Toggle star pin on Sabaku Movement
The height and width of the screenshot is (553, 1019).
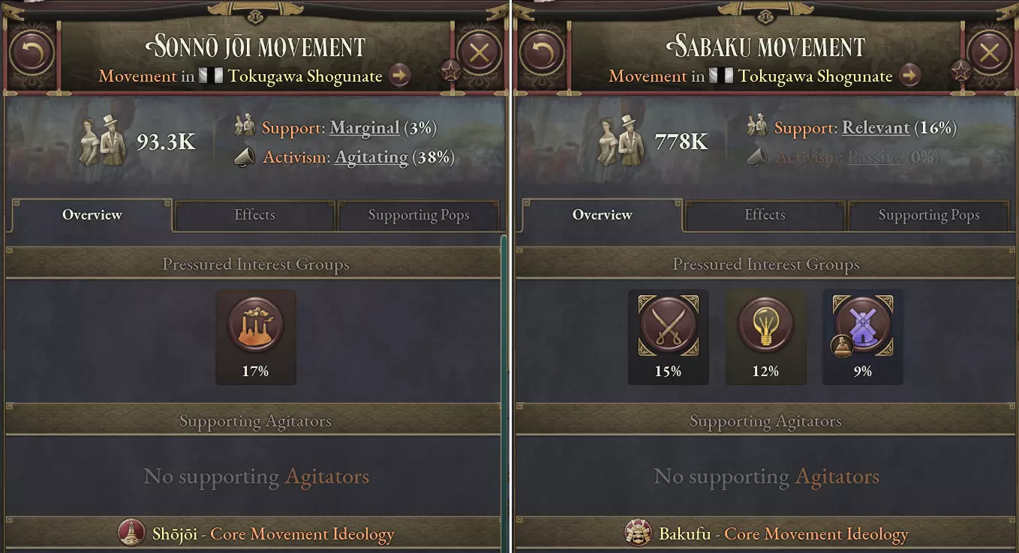point(960,72)
